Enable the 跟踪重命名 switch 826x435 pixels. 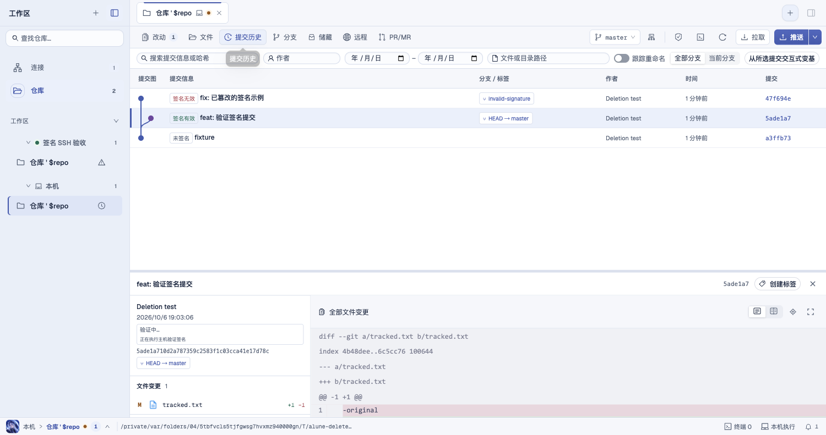click(622, 58)
